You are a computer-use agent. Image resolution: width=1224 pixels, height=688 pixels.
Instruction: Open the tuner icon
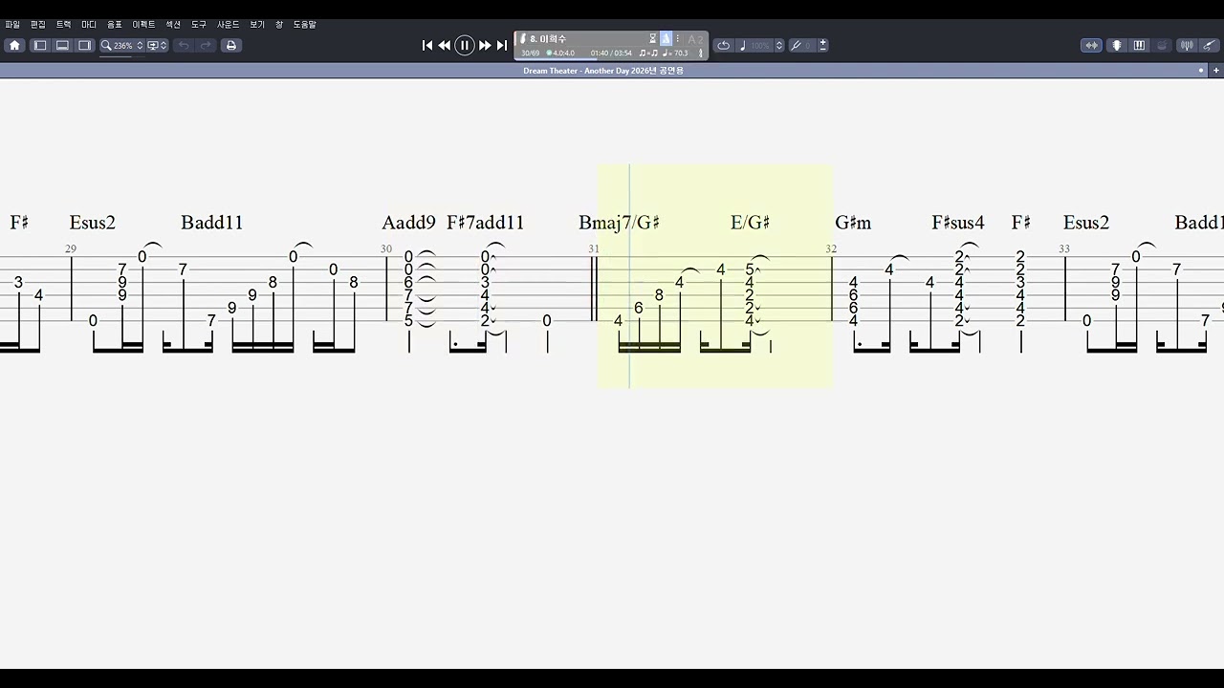(1187, 45)
